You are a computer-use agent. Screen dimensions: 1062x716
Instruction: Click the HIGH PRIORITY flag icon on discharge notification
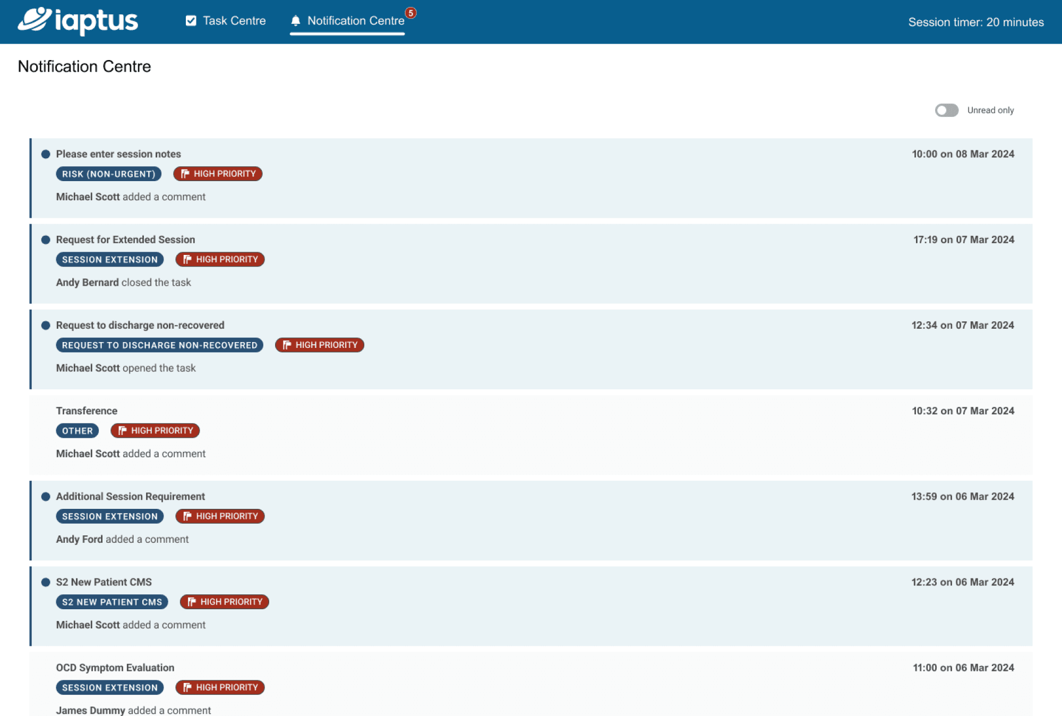[287, 344]
